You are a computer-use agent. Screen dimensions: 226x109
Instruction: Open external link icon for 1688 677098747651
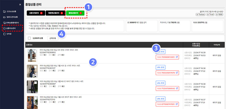pyautogui.click(x=177, y=104)
